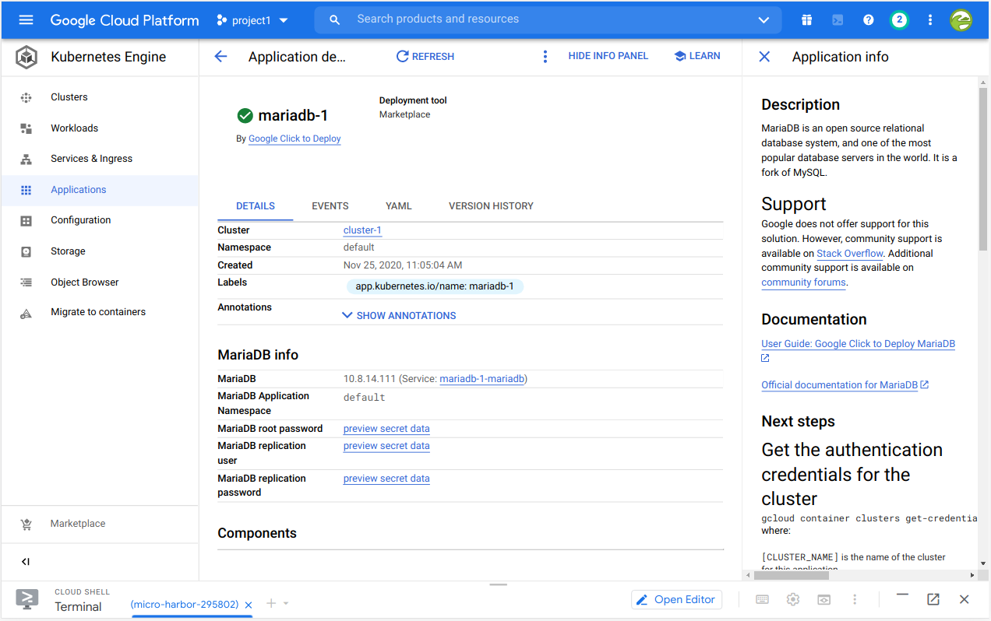Open Cloud Shell three-dot more menu

pyautogui.click(x=855, y=600)
